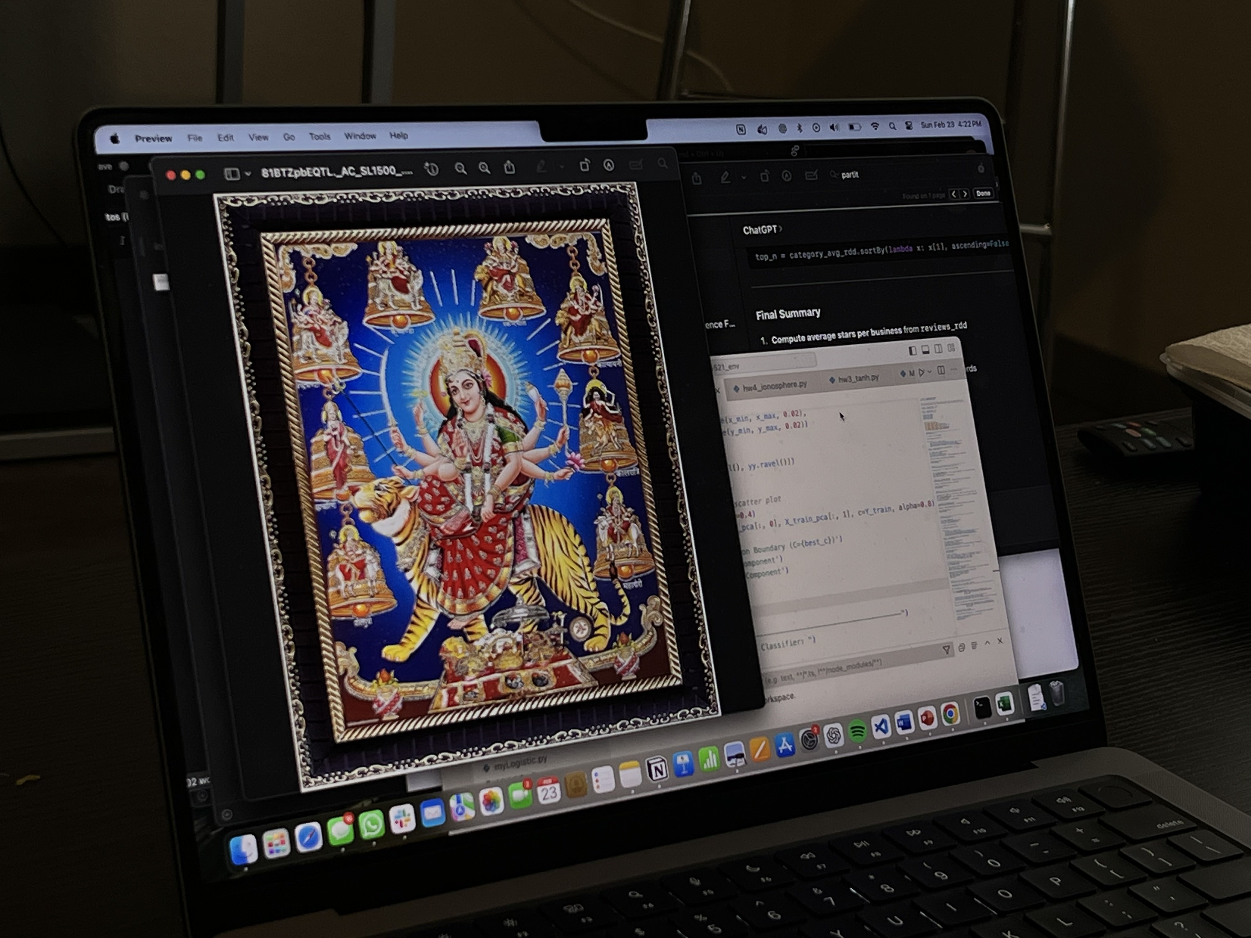The width and height of the screenshot is (1251, 938).
Task: Open form filling in back Preview window
Action: [811, 175]
